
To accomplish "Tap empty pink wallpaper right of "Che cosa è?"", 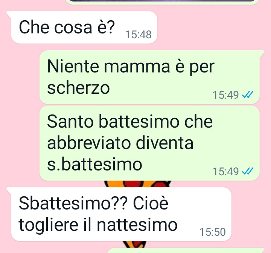I will (213, 27).
